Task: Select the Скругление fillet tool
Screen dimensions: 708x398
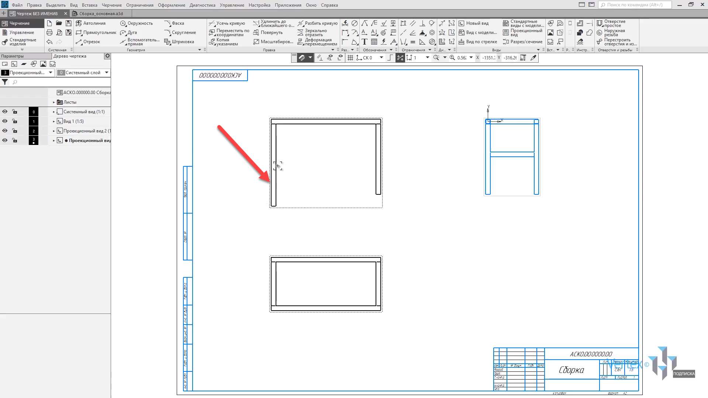Action: point(180,32)
